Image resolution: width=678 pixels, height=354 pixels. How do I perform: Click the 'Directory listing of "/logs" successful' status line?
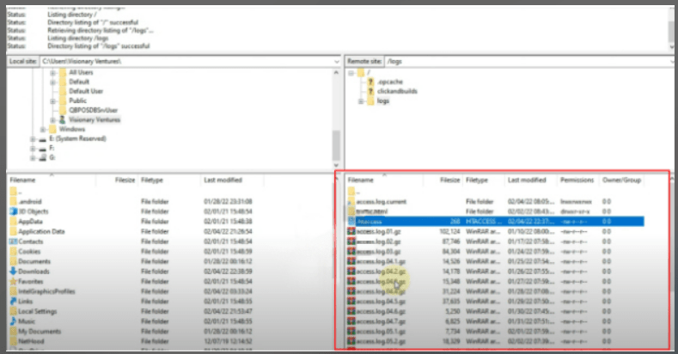99,46
